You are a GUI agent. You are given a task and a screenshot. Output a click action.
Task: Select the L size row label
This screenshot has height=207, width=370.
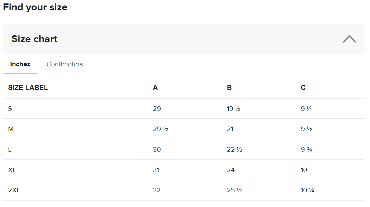(x=10, y=150)
